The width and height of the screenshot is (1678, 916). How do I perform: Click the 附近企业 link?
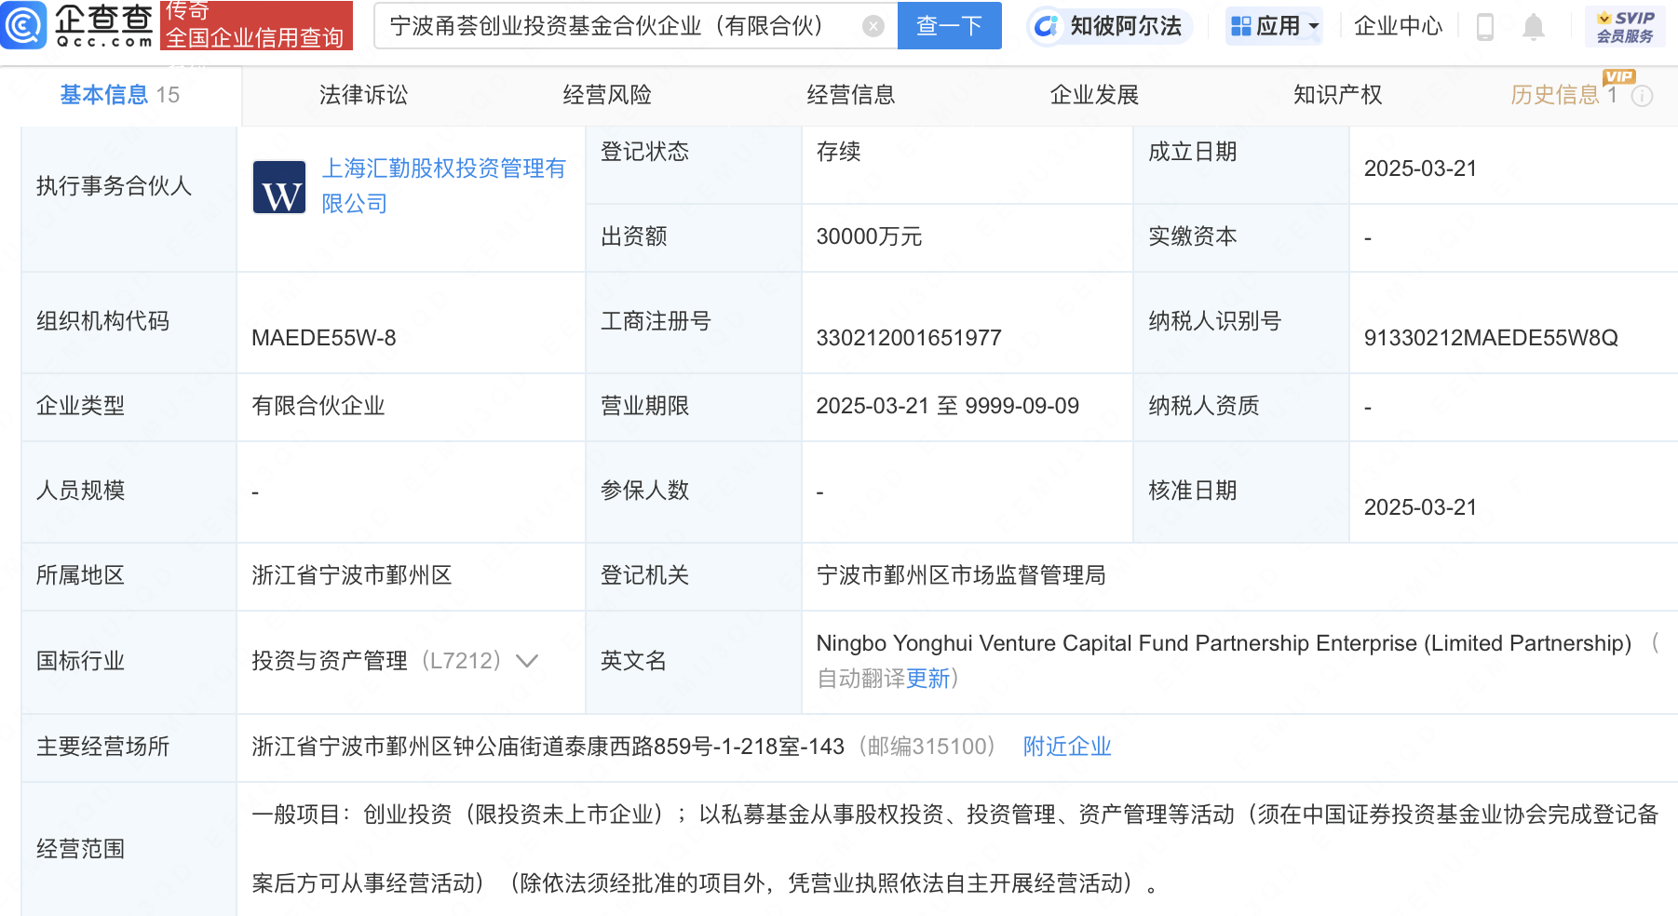coord(1067,747)
